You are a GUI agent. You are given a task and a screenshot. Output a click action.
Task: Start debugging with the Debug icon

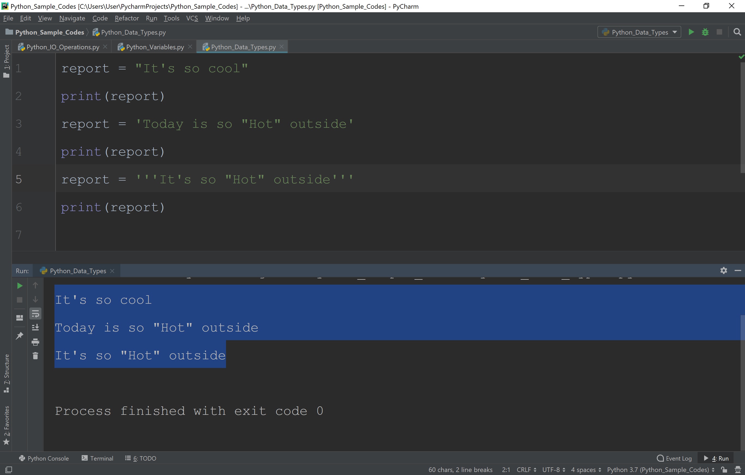click(x=706, y=32)
